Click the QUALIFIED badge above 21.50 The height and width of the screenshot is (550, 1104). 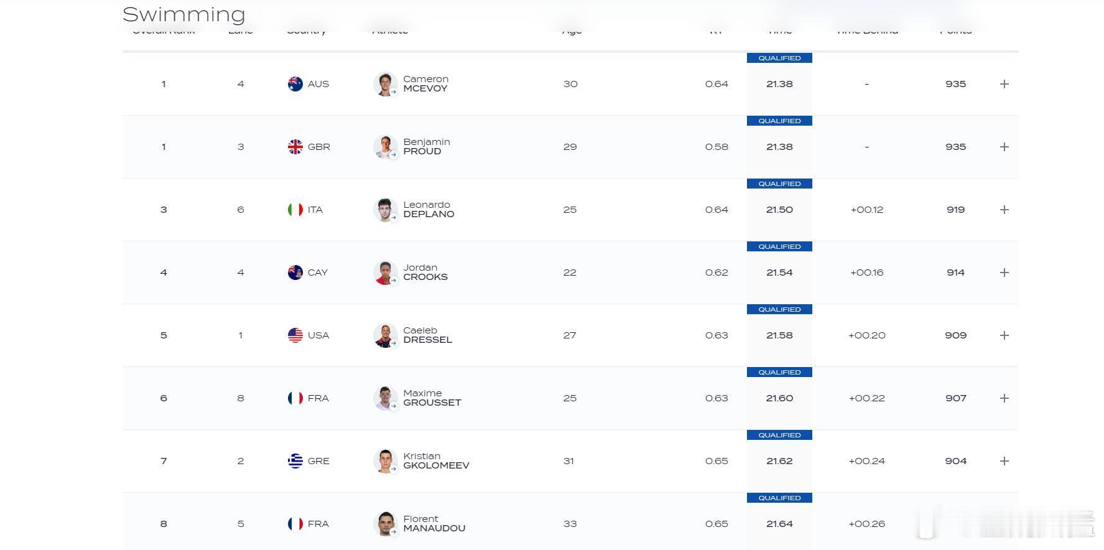(x=779, y=184)
